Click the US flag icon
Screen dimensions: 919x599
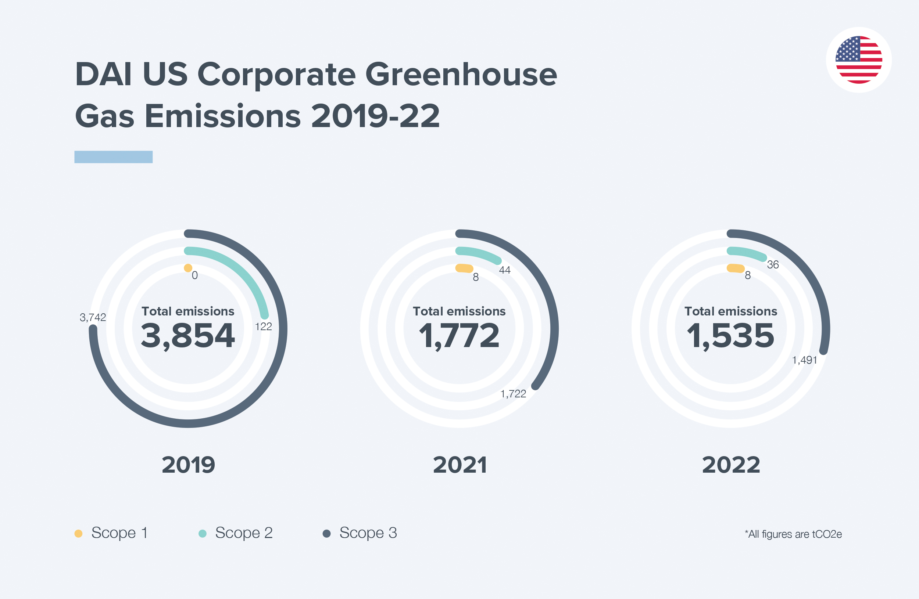click(859, 60)
